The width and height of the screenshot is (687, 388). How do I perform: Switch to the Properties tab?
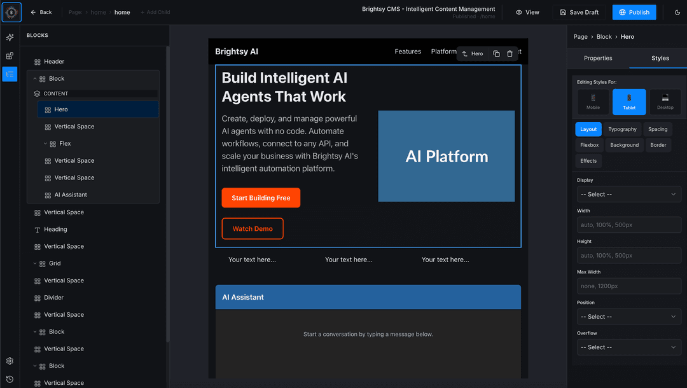[597, 58]
